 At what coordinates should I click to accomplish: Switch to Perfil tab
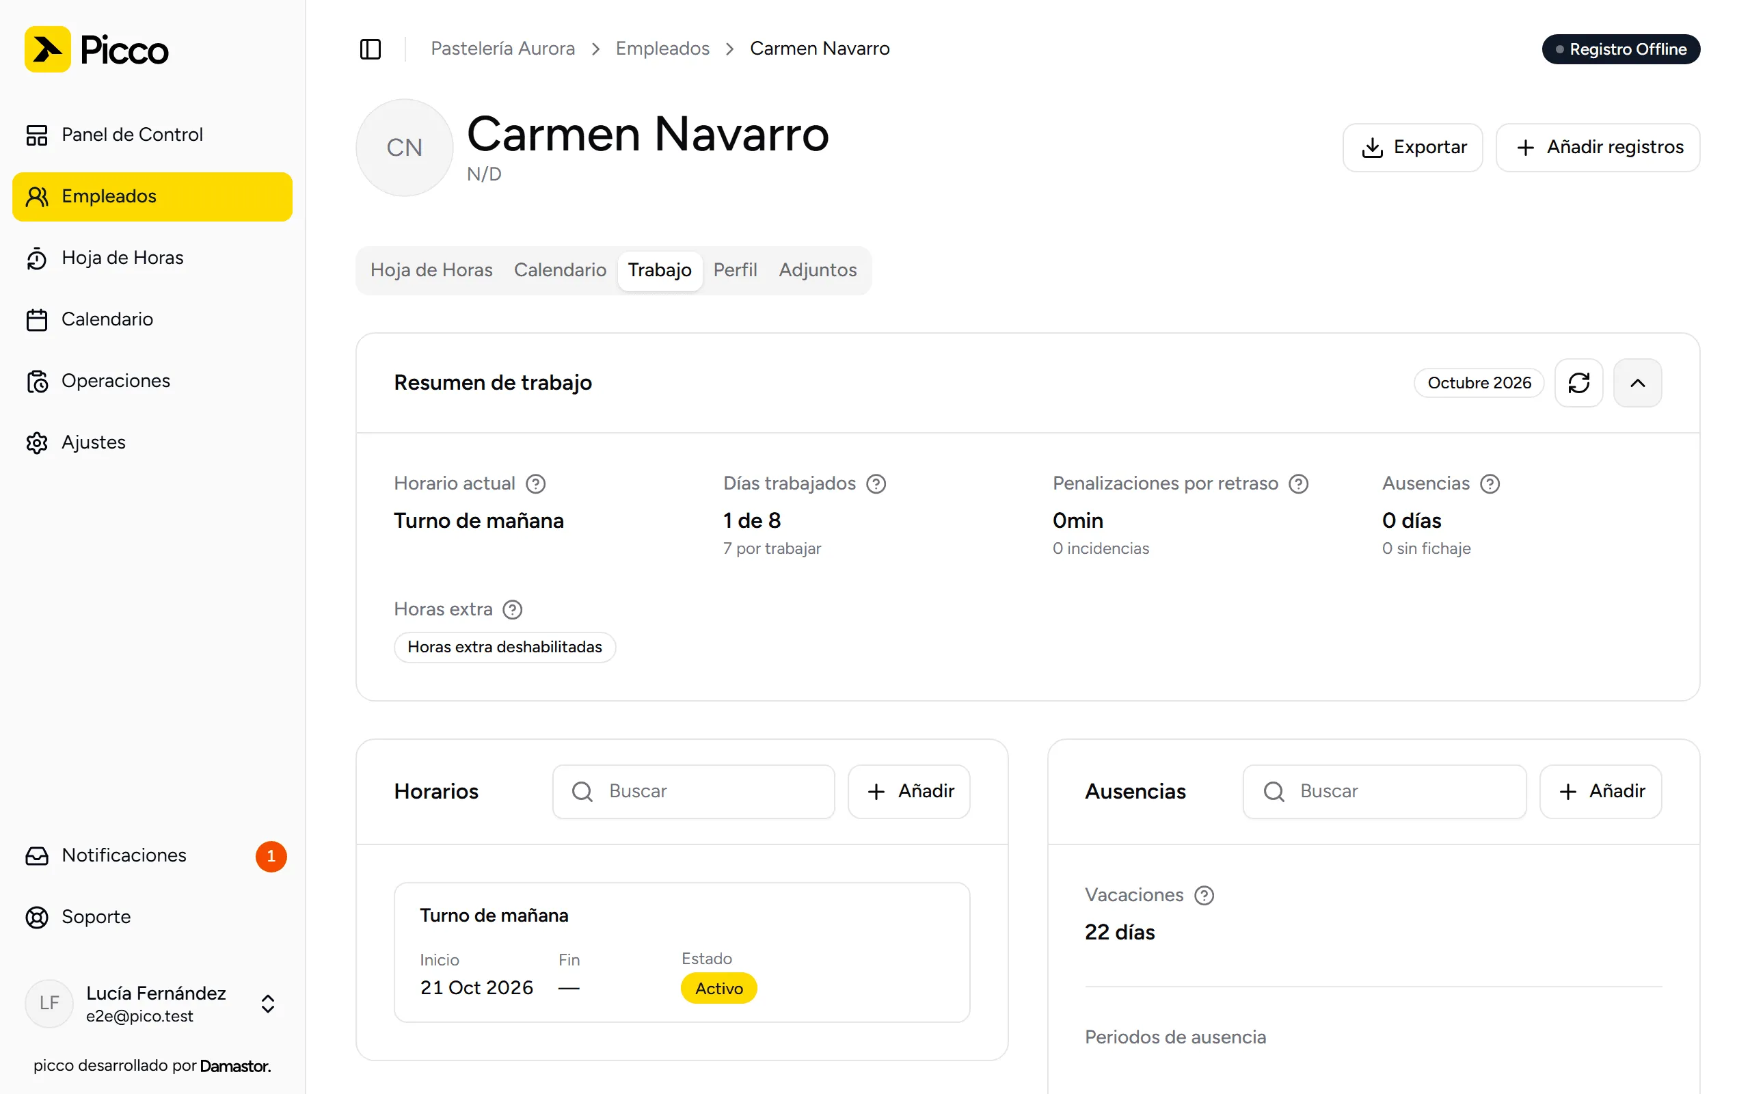coord(735,270)
